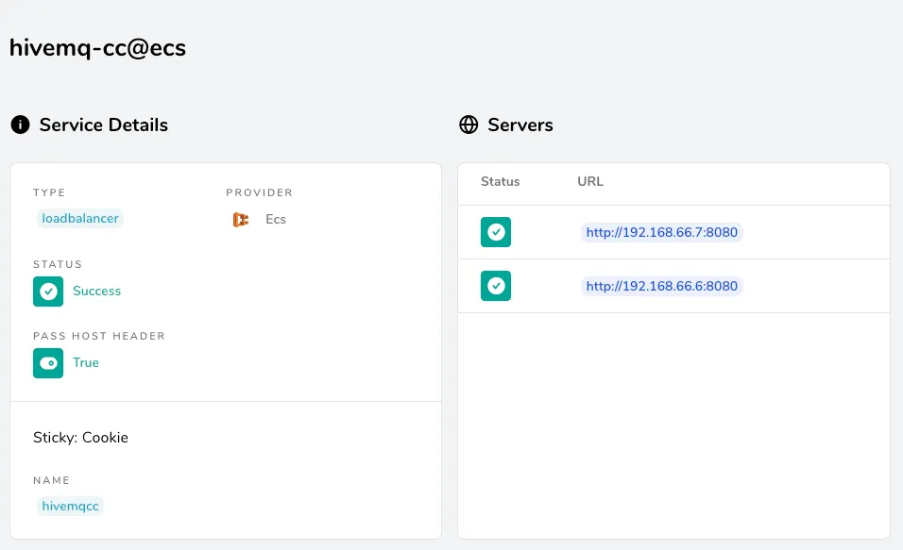Click the Service Details info icon

pyautogui.click(x=20, y=125)
